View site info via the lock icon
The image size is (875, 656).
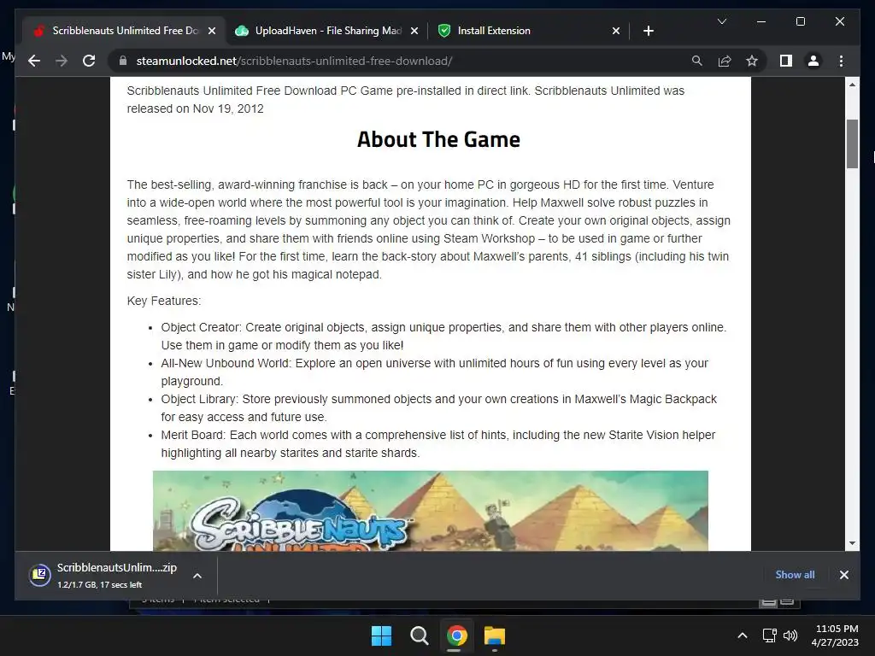point(123,61)
